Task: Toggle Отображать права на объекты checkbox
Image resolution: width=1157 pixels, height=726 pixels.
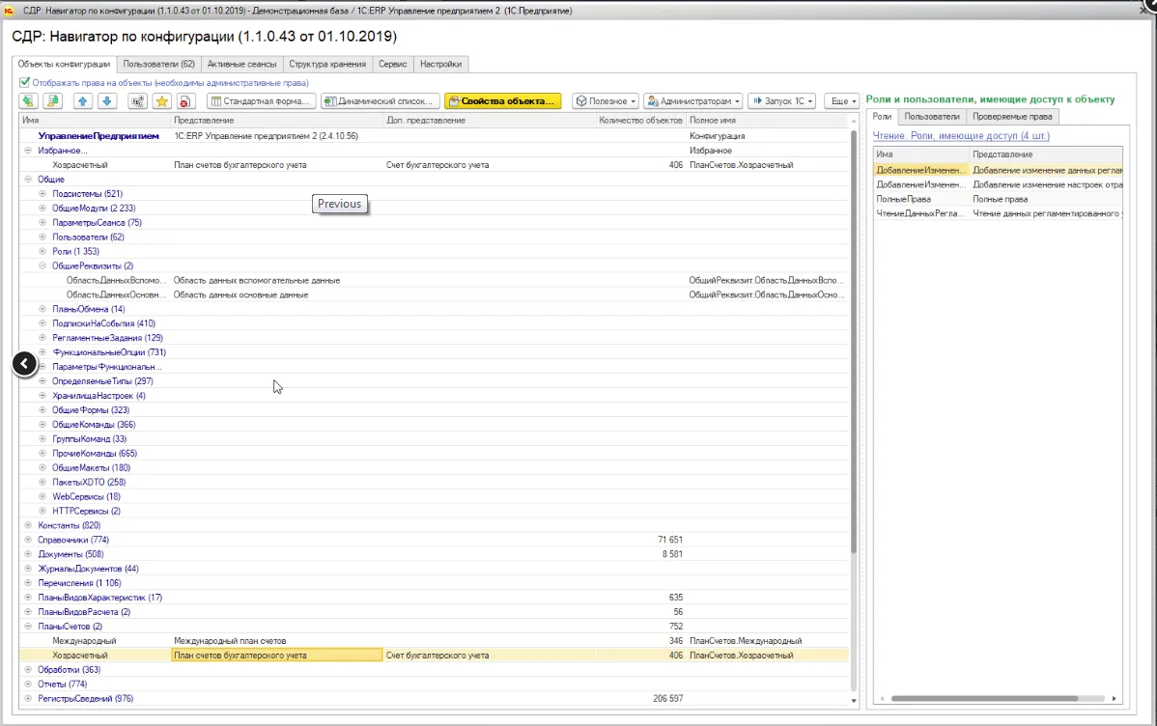Action: [x=25, y=83]
